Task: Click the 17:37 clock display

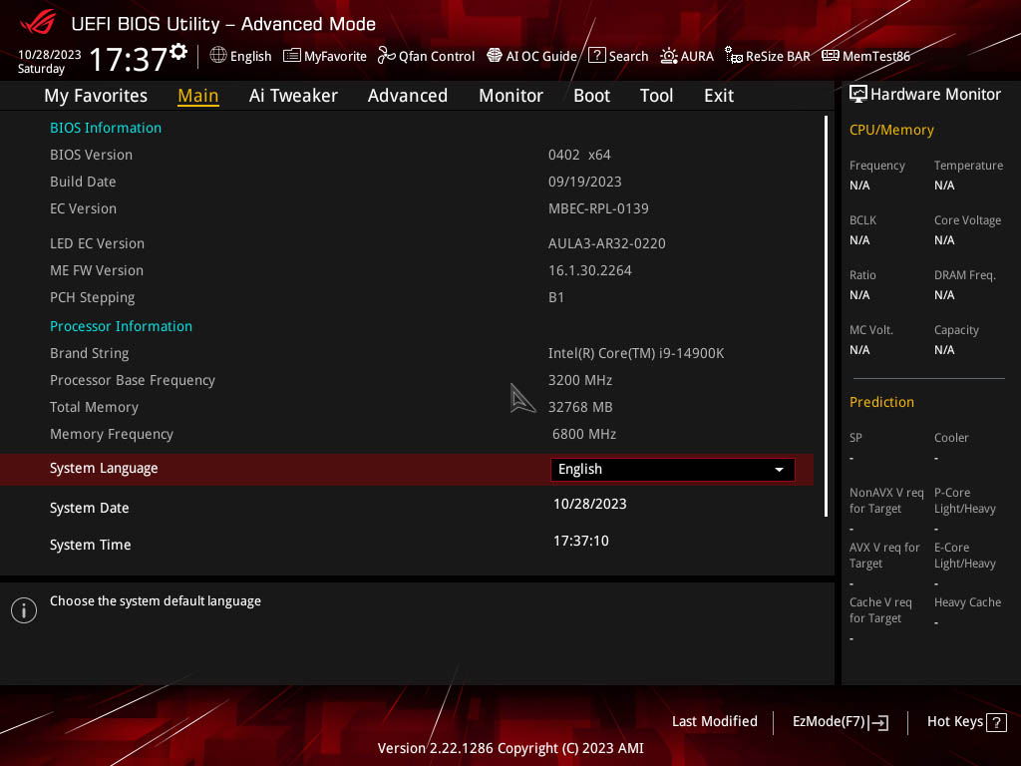Action: point(129,59)
